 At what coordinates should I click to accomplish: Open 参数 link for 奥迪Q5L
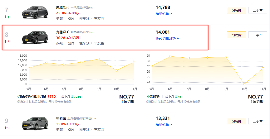pos(59,18)
